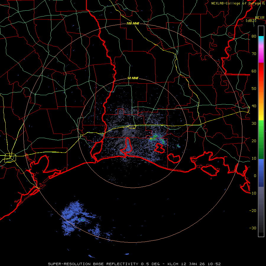Image resolution: width=266 pixels, height=266 pixels.
Task: Click the "100 NMI" range ring label
Action: point(133,23)
